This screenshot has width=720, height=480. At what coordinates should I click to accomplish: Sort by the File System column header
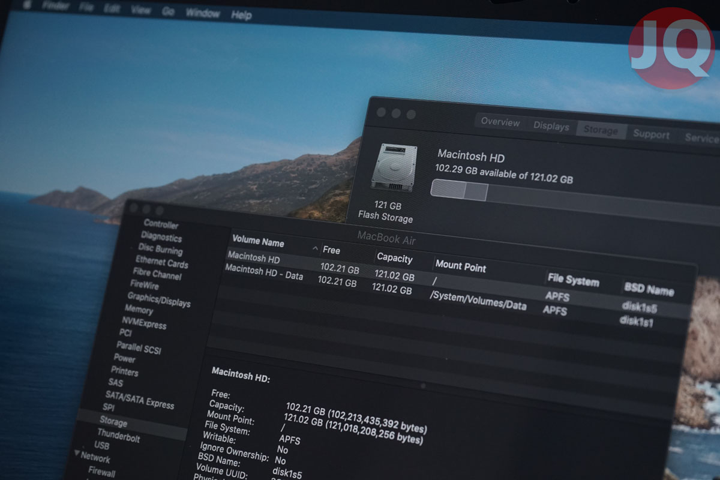point(572,280)
